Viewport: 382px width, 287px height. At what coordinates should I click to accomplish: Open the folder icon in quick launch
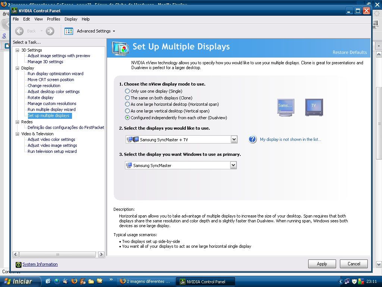coord(91,281)
